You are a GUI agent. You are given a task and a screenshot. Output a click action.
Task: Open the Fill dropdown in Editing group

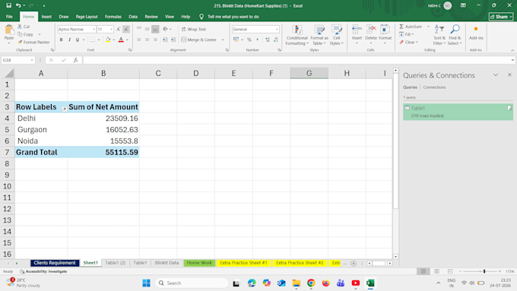pos(407,34)
